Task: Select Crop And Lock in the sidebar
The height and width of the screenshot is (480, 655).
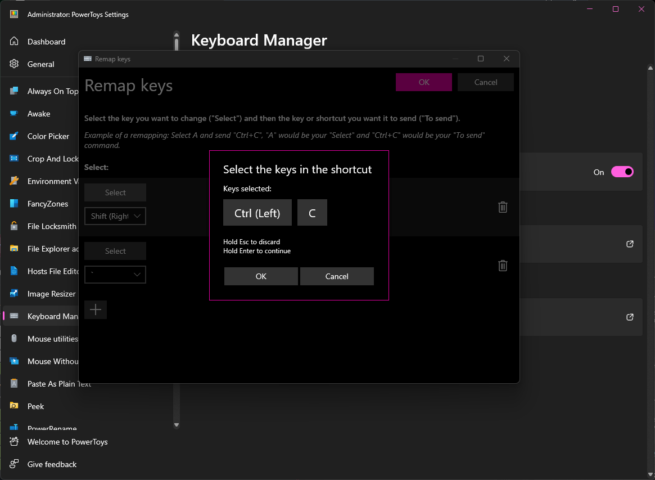Action: pyautogui.click(x=52, y=159)
